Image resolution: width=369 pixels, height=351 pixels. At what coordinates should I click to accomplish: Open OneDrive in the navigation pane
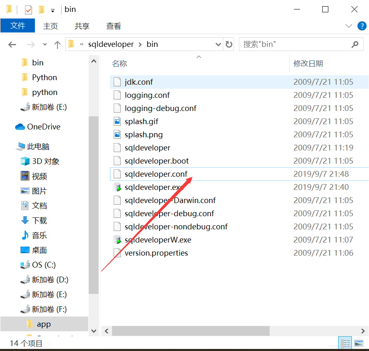coord(44,127)
